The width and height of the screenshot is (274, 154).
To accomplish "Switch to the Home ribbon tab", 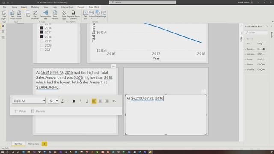I will (x=14, y=7).
